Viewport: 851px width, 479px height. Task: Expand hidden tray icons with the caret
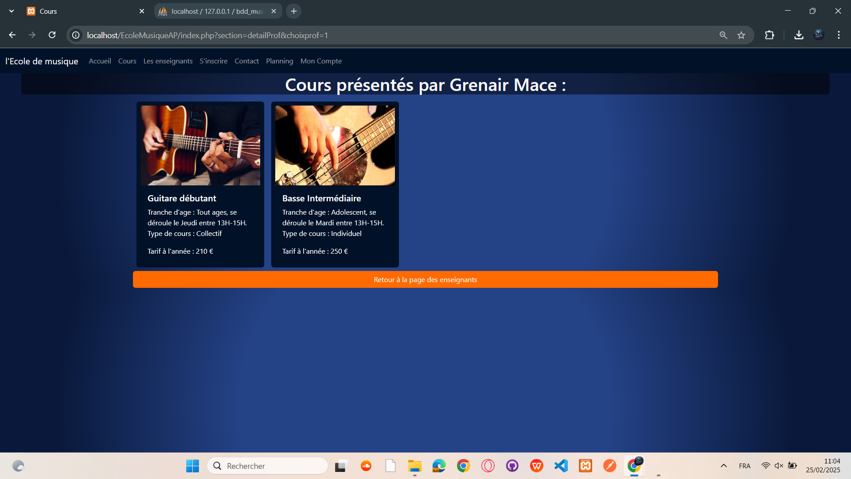click(x=724, y=466)
